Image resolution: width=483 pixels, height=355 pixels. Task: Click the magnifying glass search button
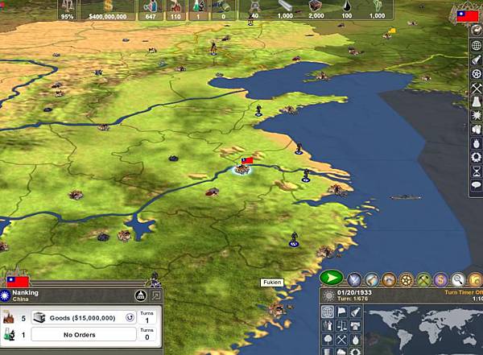(458, 280)
